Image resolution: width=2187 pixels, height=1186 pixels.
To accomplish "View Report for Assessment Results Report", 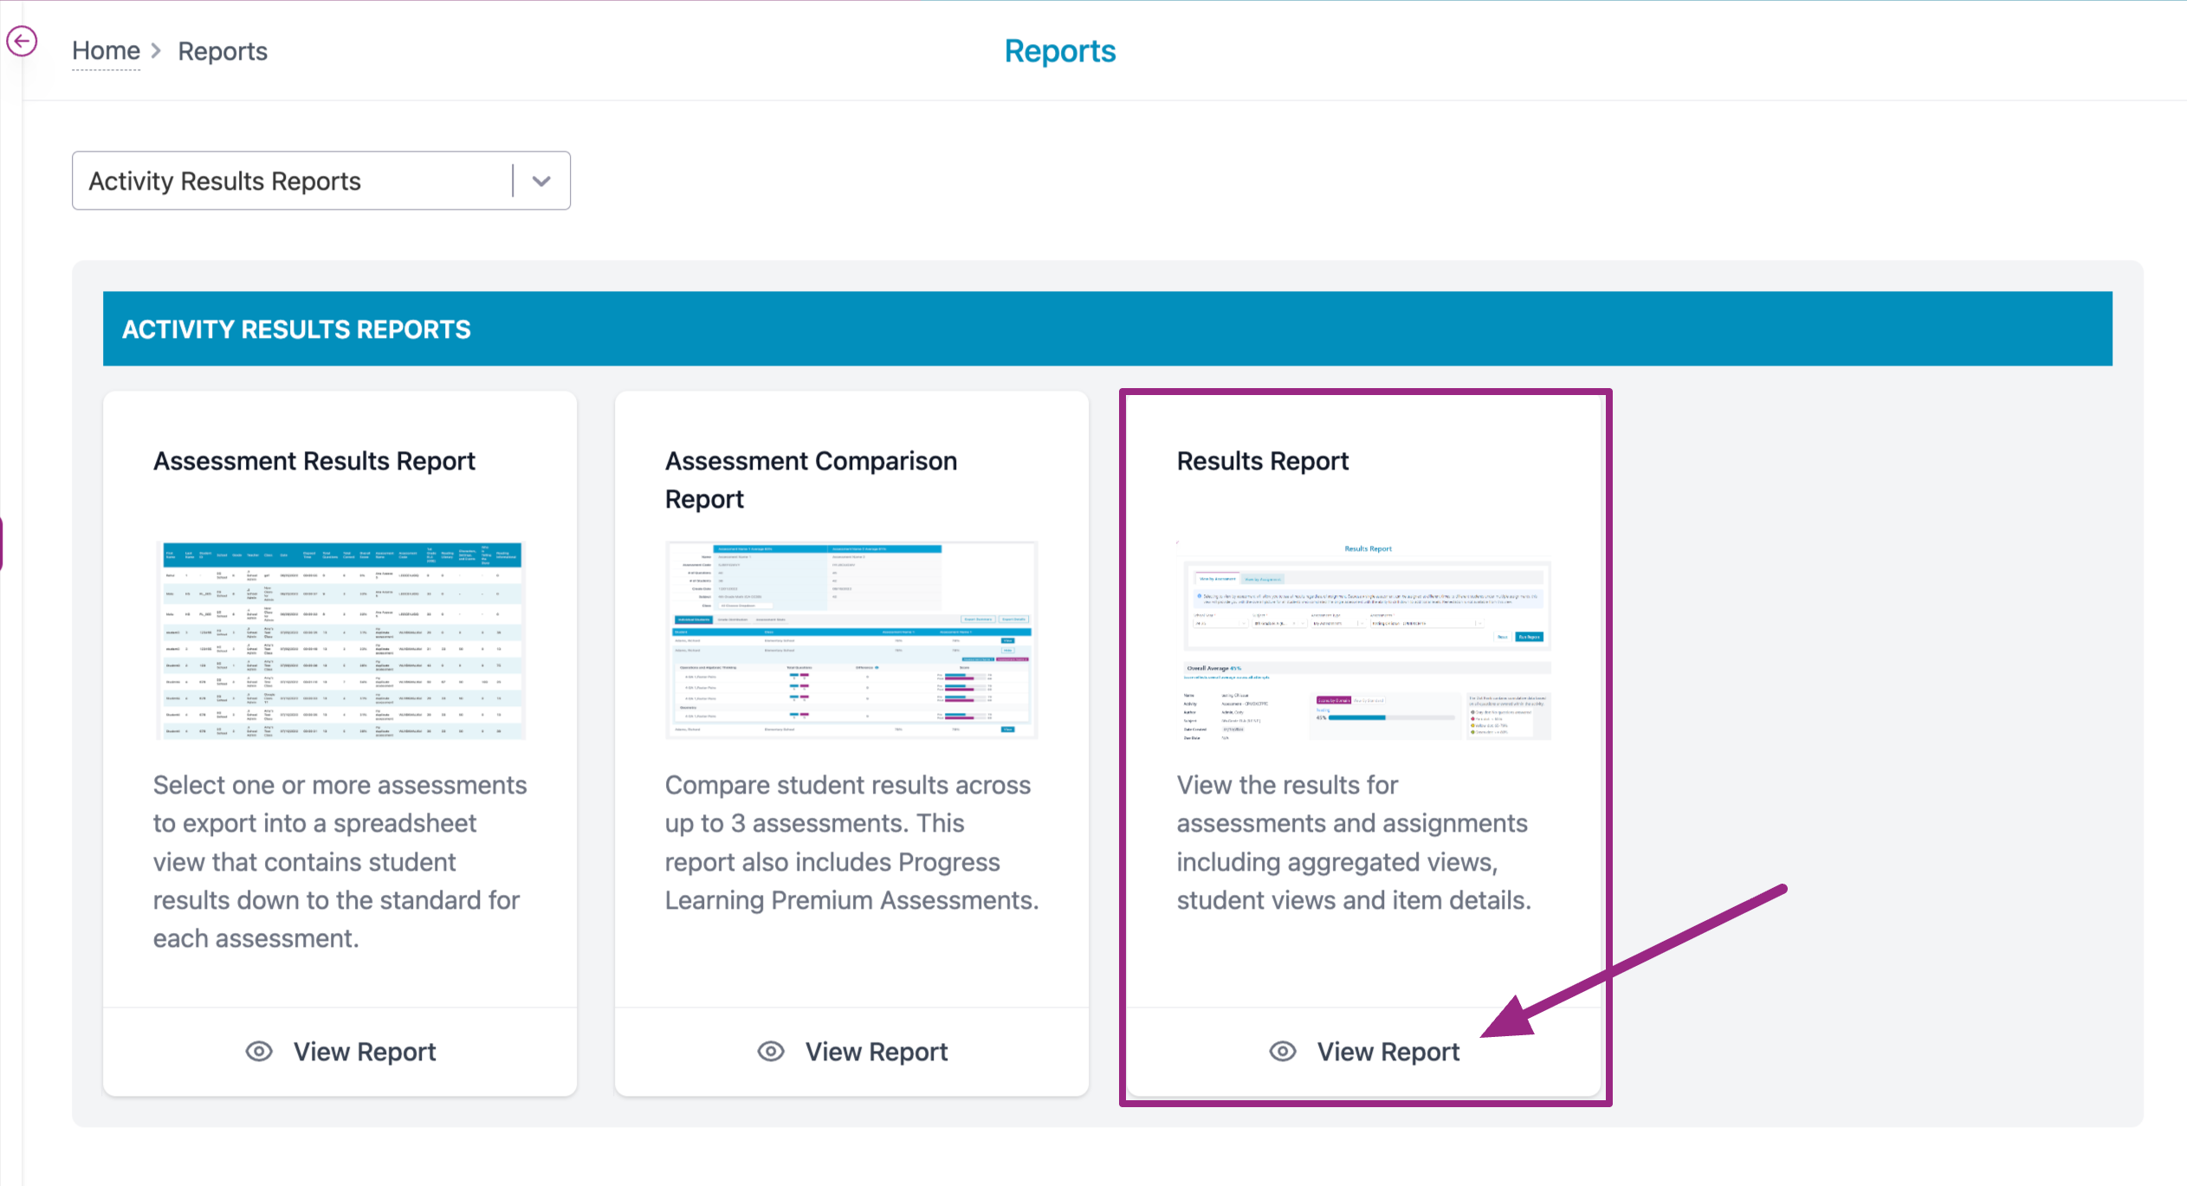I will pos(364,1051).
